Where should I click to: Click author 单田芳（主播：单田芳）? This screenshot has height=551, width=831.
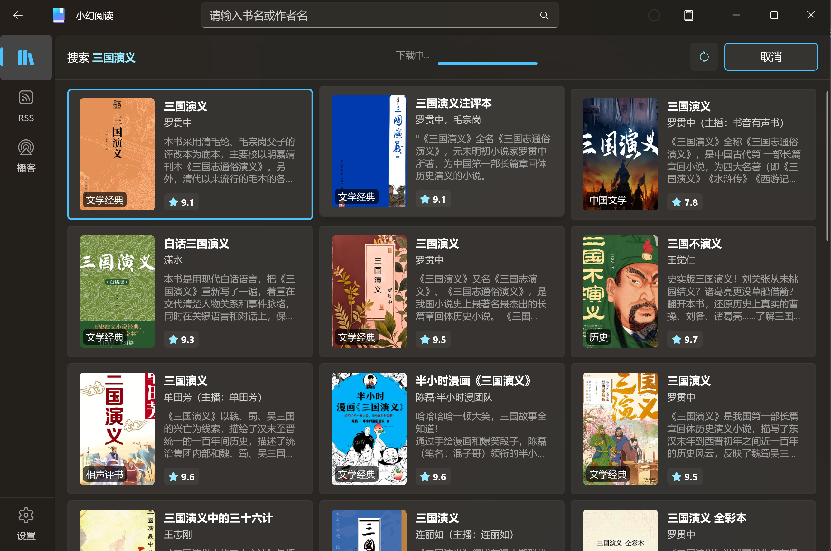pos(215,398)
